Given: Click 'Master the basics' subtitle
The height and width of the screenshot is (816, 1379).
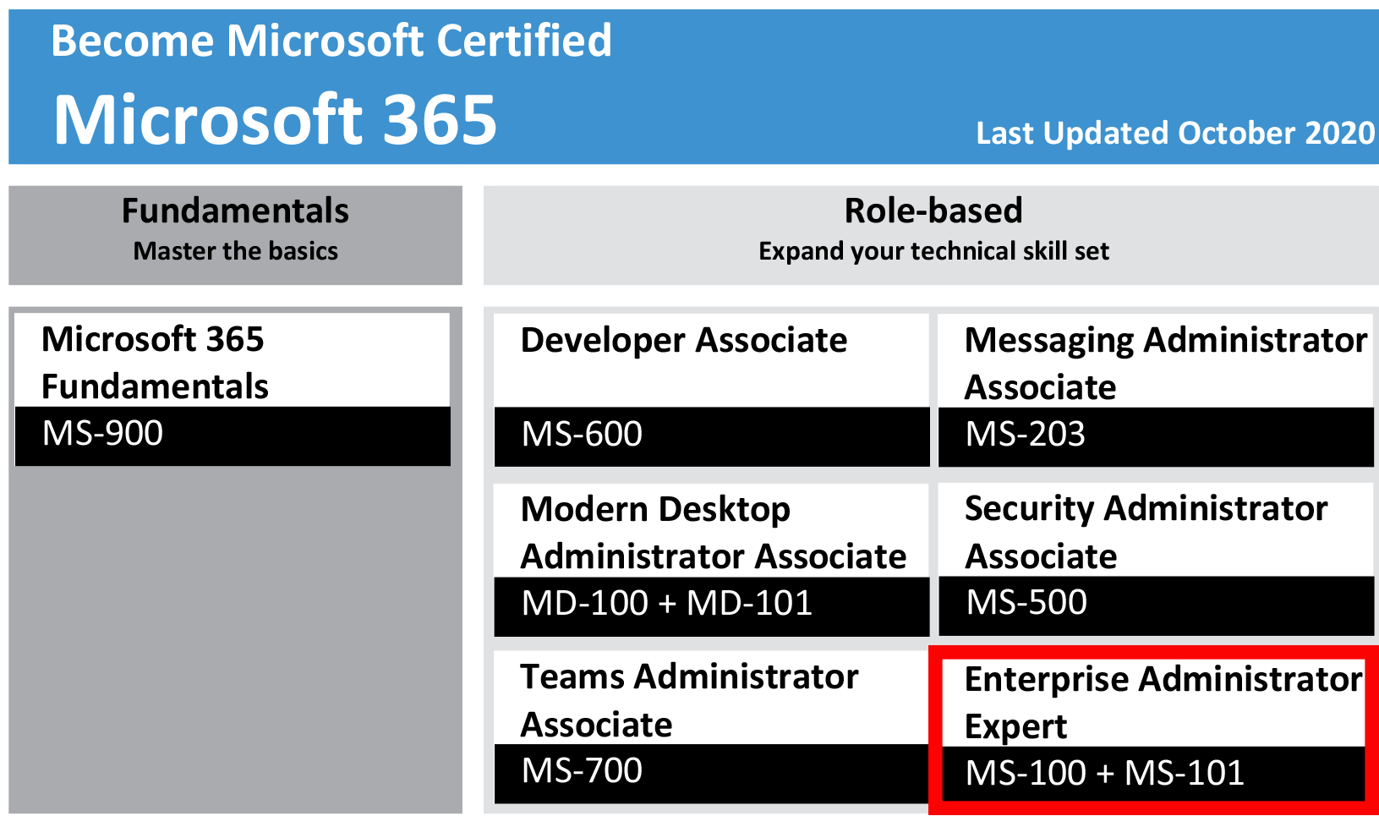Looking at the screenshot, I should point(235,251).
